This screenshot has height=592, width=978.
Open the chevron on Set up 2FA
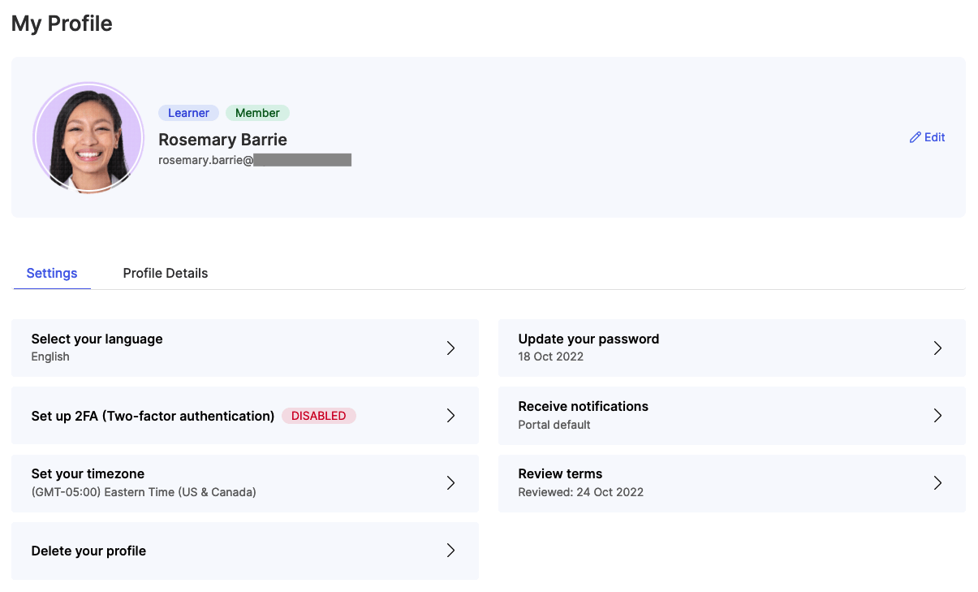450,415
